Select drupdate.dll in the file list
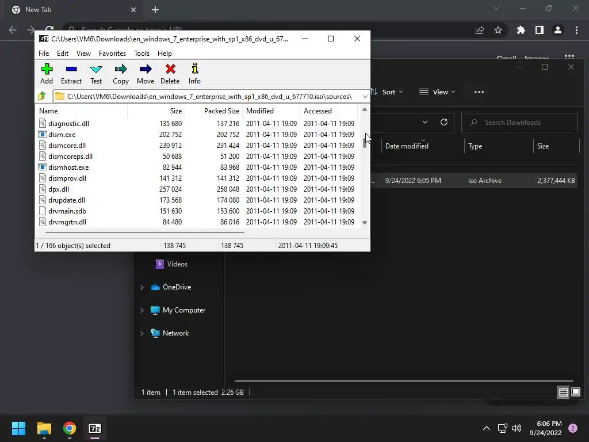 [67, 200]
